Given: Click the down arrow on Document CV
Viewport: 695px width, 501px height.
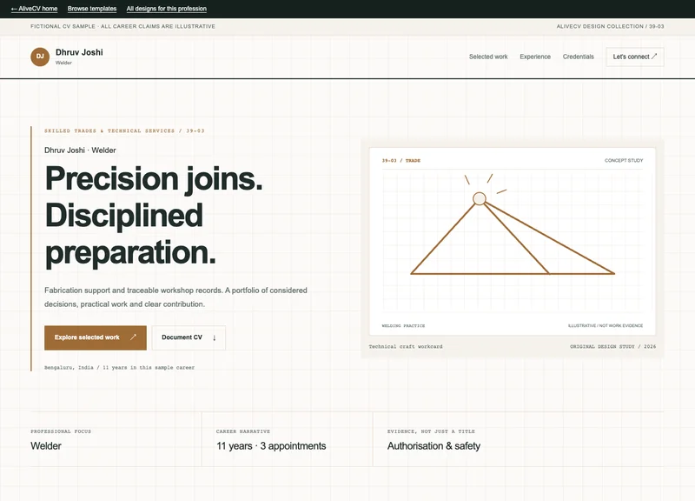Looking at the screenshot, I should pyautogui.click(x=214, y=337).
